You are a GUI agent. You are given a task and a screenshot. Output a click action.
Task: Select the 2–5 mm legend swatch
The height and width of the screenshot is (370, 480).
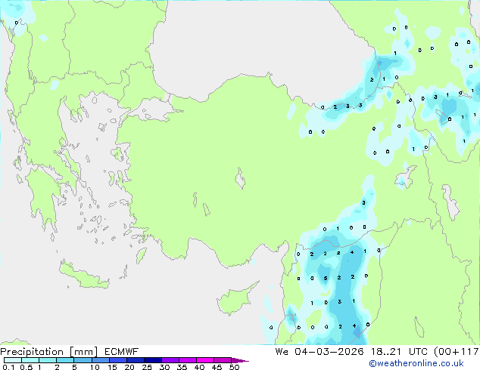tap(65, 360)
